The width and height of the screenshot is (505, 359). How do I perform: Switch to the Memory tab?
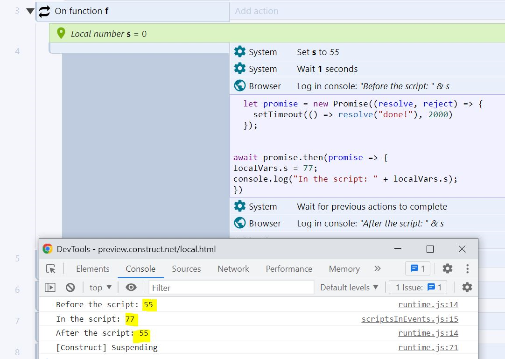pyautogui.click(x=344, y=269)
